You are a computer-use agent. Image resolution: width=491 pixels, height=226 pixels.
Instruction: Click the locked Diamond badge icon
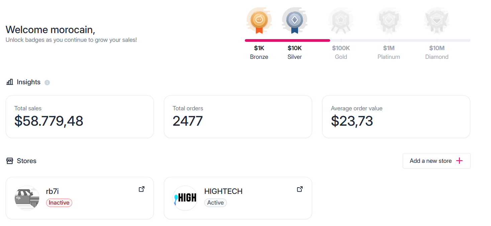coord(436,21)
